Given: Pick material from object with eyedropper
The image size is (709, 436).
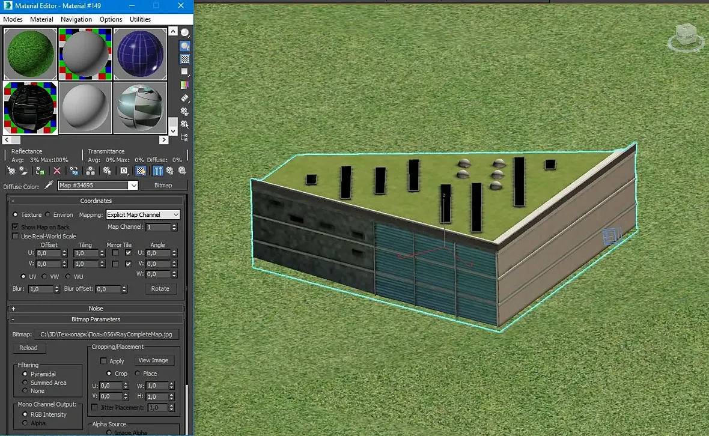Looking at the screenshot, I should 49,186.
